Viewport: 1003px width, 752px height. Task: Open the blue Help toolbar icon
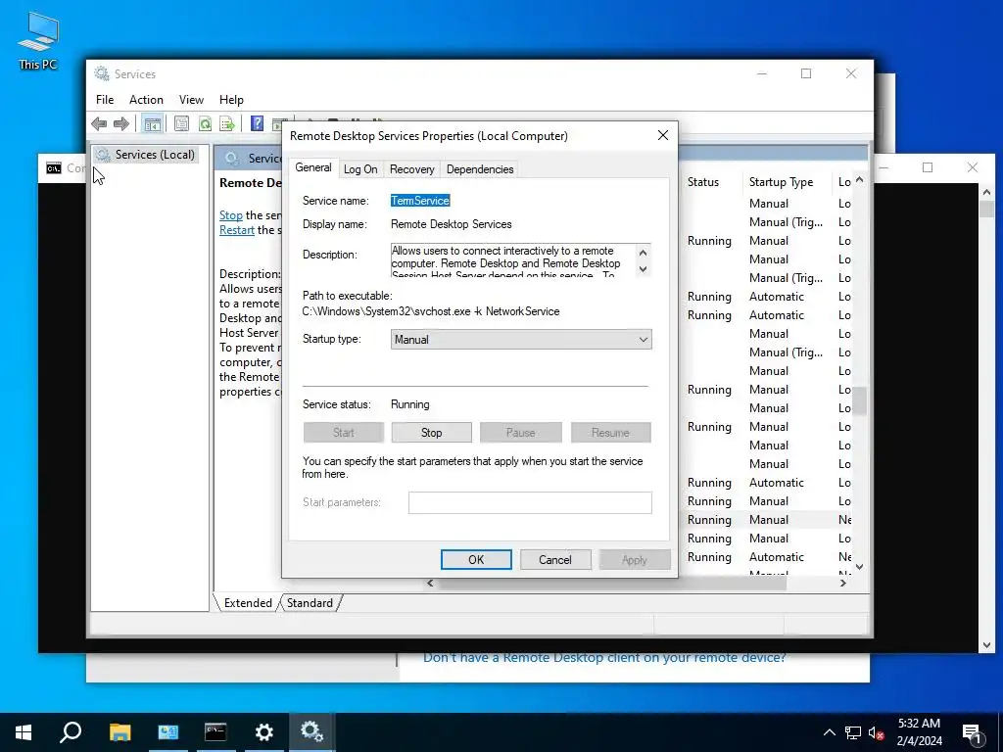(x=257, y=123)
